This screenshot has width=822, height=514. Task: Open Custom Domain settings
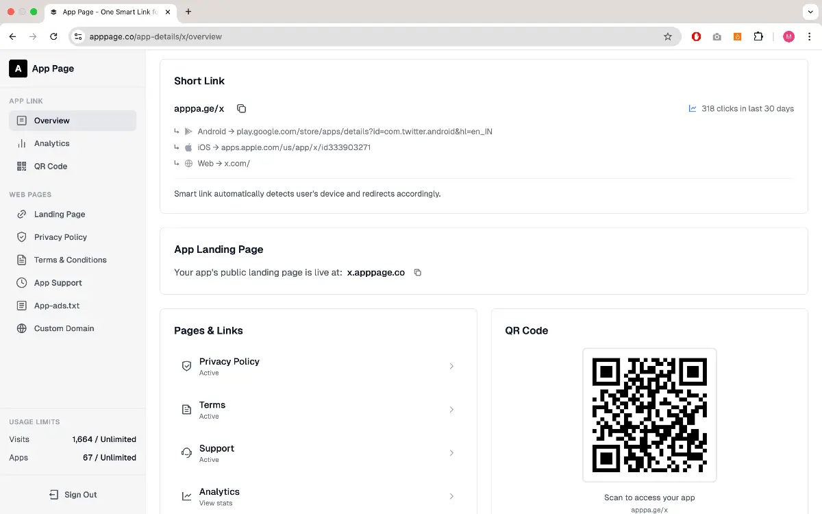[64, 328]
